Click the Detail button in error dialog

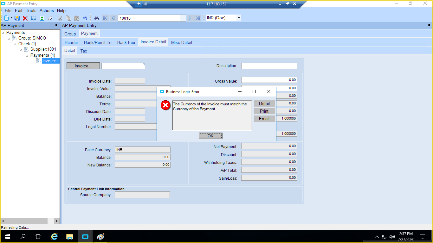tap(264, 103)
